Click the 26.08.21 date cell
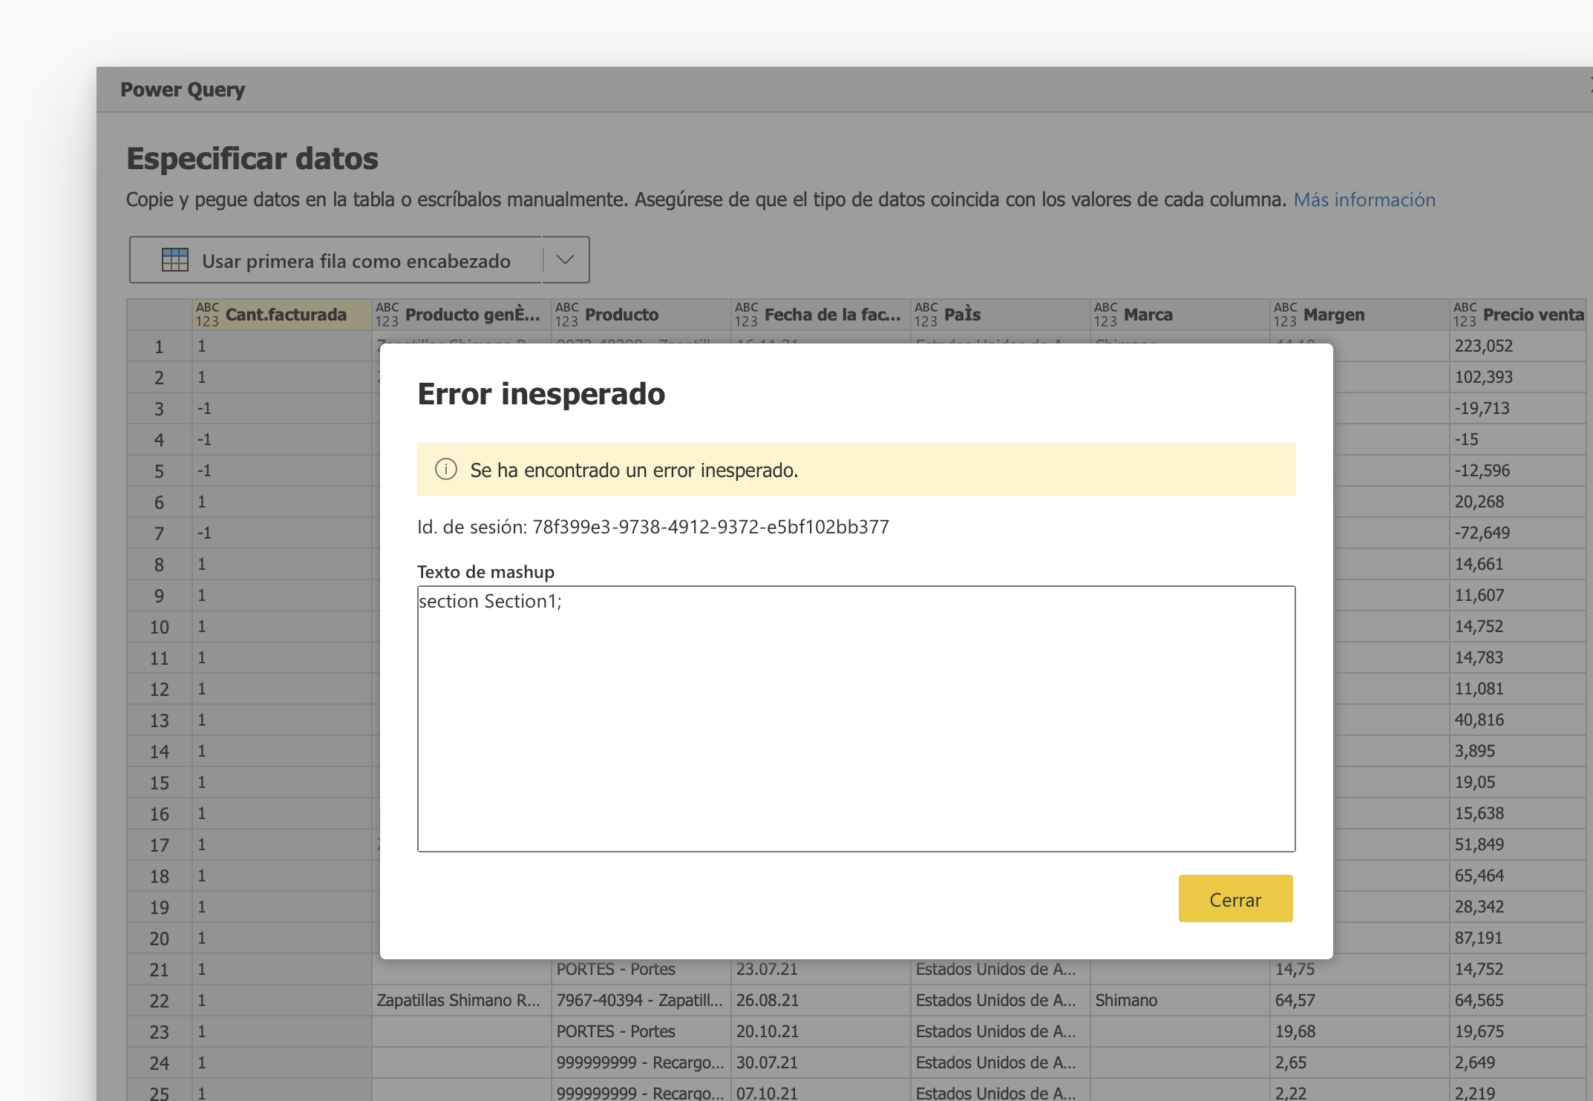The image size is (1593, 1101). click(821, 1000)
